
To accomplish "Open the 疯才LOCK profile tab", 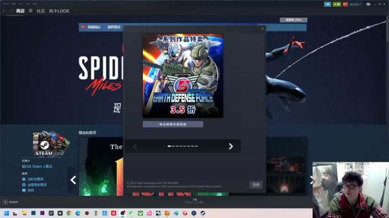I will pyautogui.click(x=59, y=11).
